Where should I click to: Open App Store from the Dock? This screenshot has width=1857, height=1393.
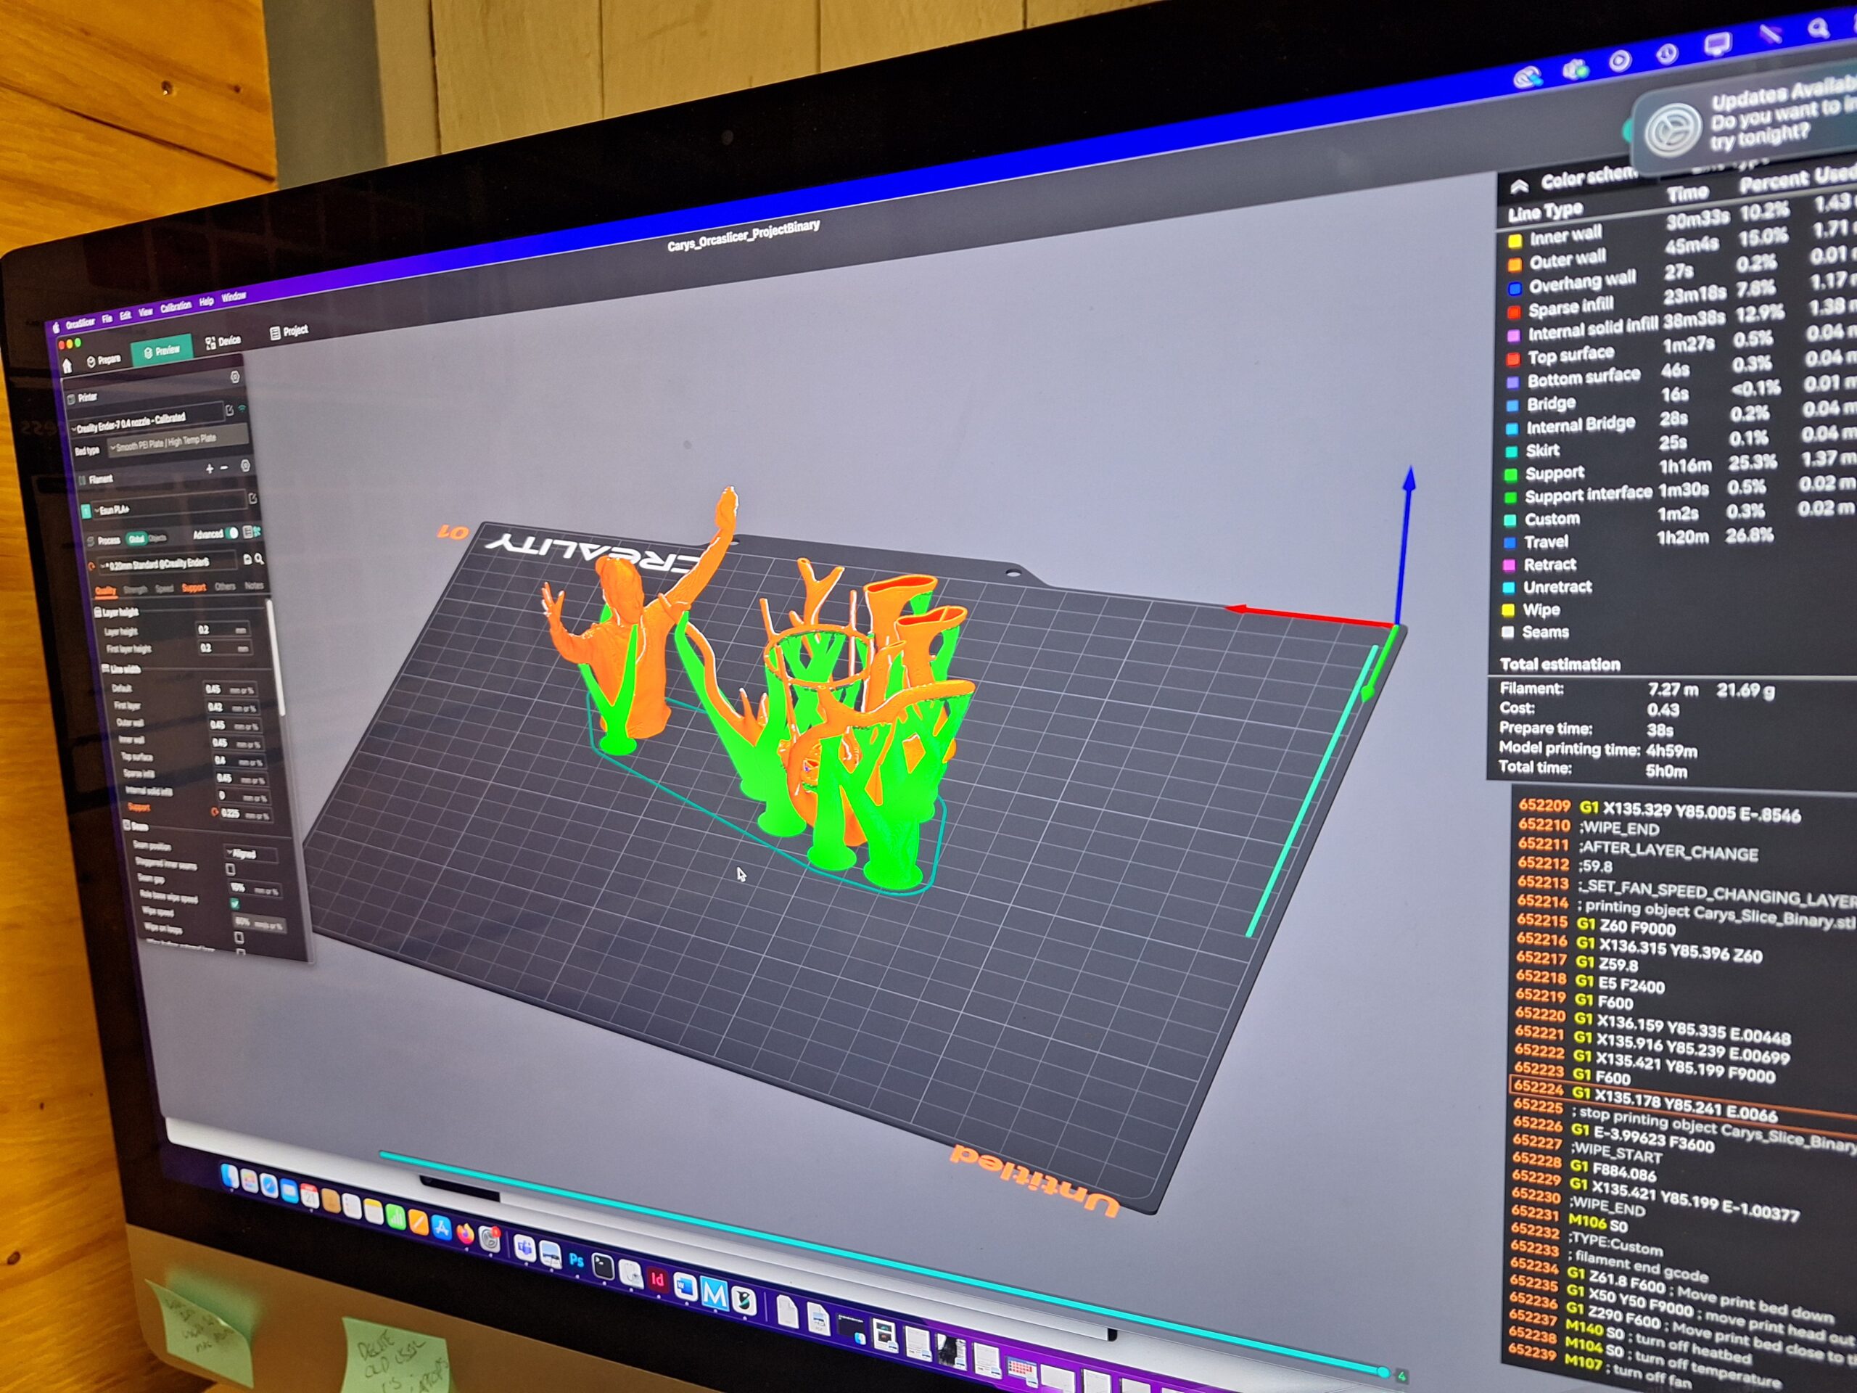[x=442, y=1228]
